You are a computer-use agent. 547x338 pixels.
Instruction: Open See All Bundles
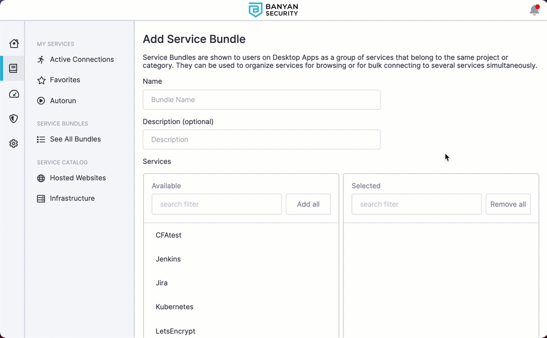[x=75, y=139]
